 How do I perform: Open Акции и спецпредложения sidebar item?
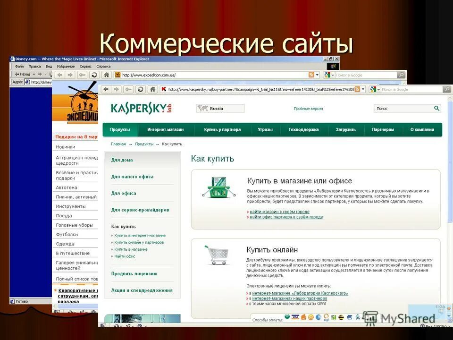coord(142,290)
